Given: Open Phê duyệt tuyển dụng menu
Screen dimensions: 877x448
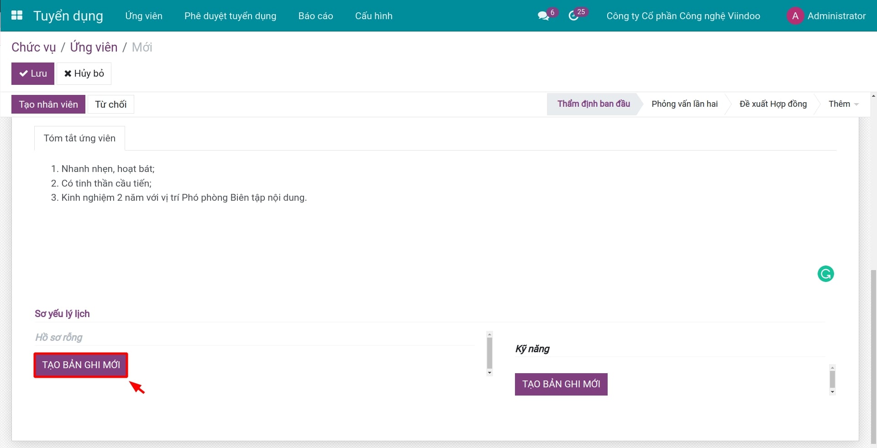Looking at the screenshot, I should [x=230, y=16].
